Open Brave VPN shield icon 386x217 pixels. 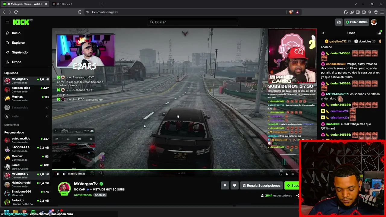[376, 12]
